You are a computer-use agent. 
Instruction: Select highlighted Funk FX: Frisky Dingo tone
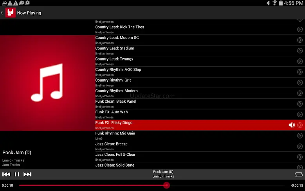pos(200,125)
